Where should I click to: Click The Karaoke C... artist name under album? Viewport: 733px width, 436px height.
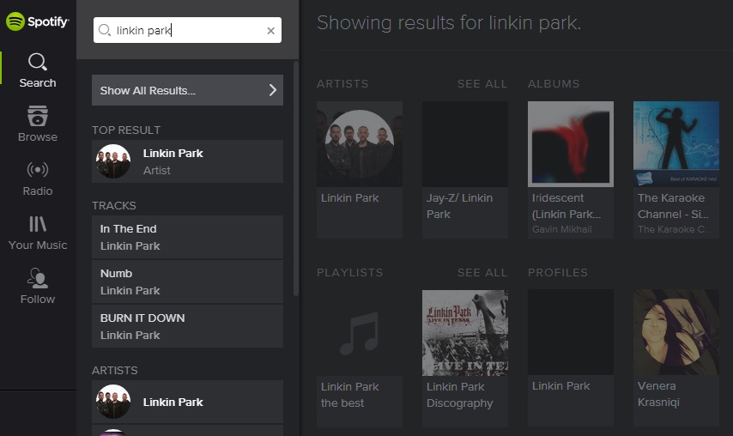pos(674,229)
